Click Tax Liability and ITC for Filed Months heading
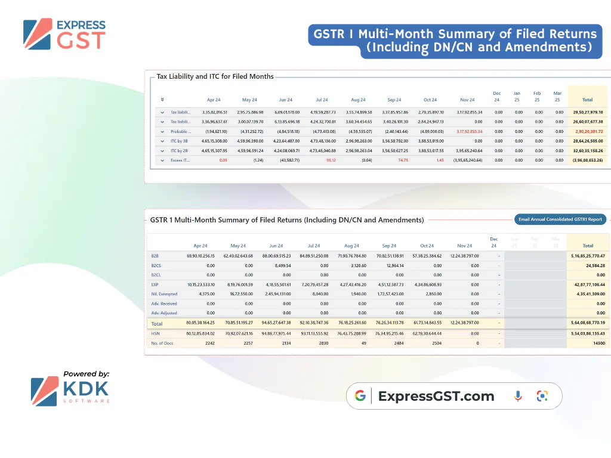 215,76
